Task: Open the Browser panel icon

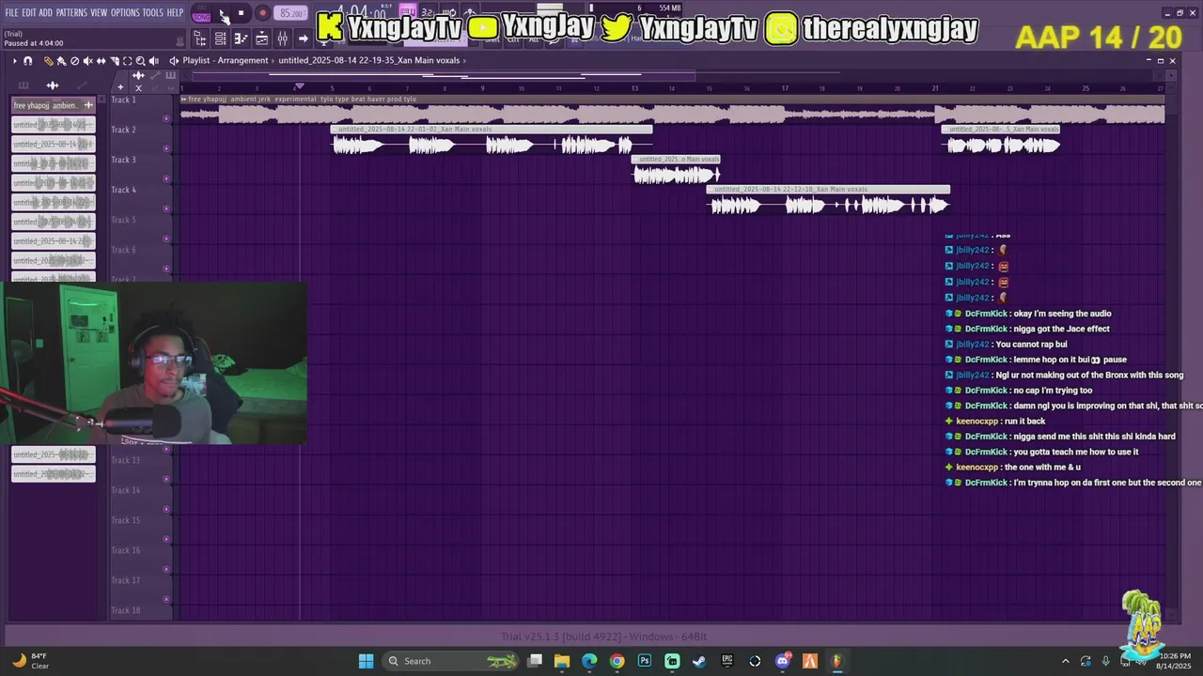Action: pyautogui.click(x=199, y=38)
